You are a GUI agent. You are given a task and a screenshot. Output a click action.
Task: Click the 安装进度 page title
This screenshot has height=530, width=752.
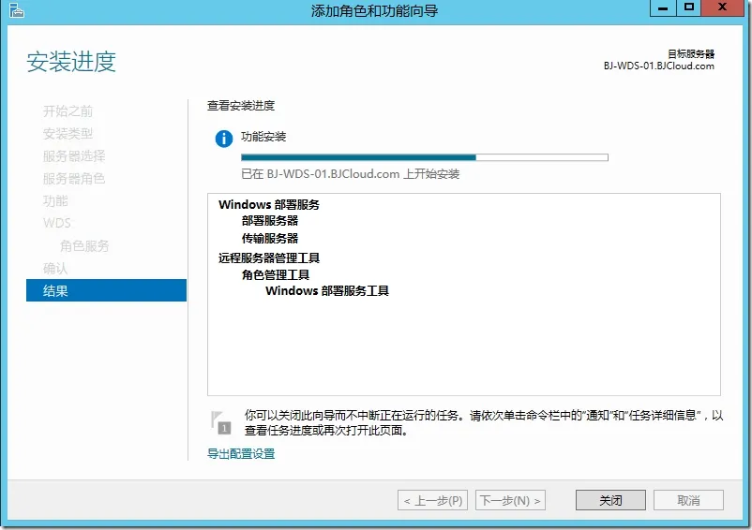71,62
